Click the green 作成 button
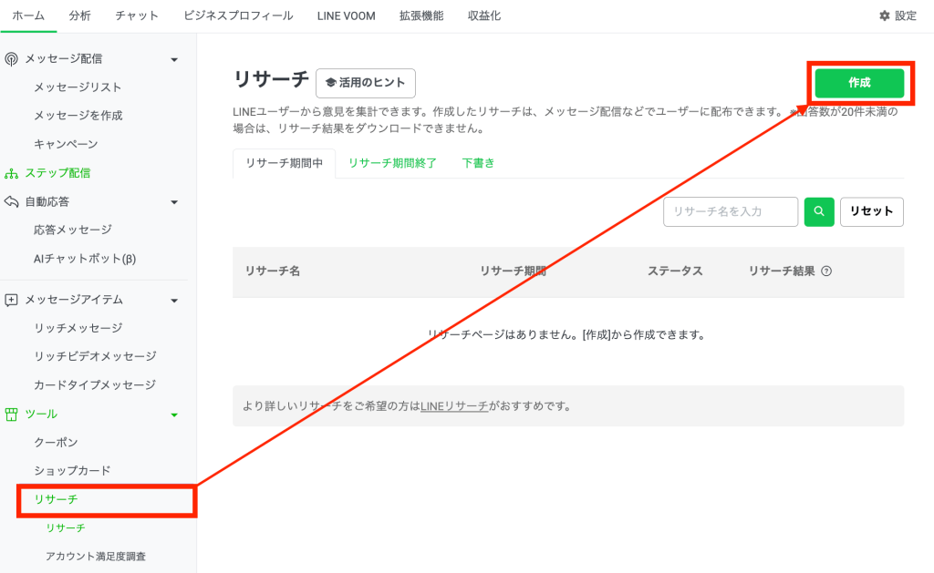Image resolution: width=934 pixels, height=573 pixels. point(859,83)
